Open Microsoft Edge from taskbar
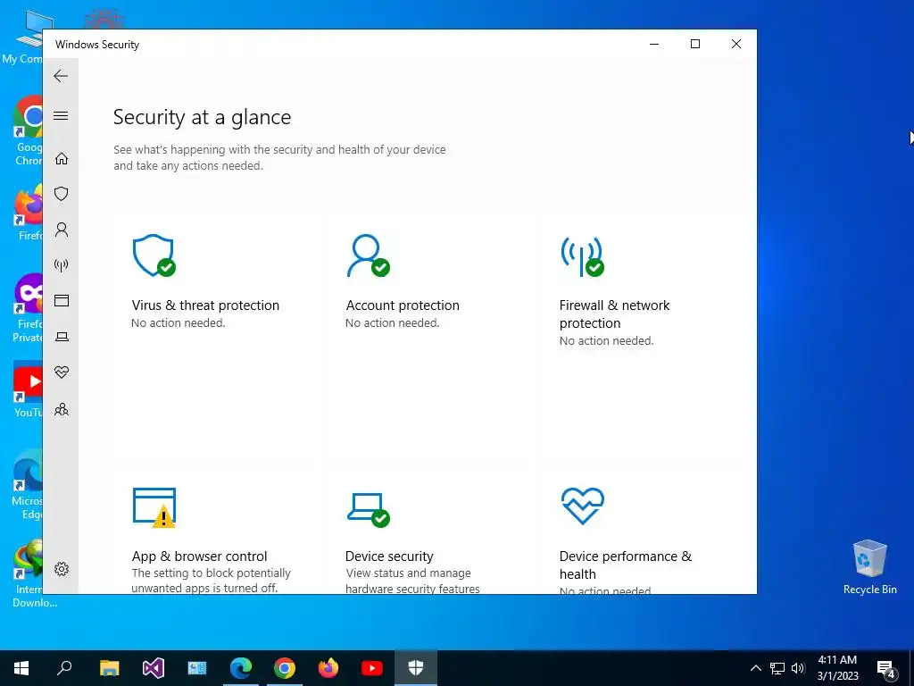 coord(241,668)
